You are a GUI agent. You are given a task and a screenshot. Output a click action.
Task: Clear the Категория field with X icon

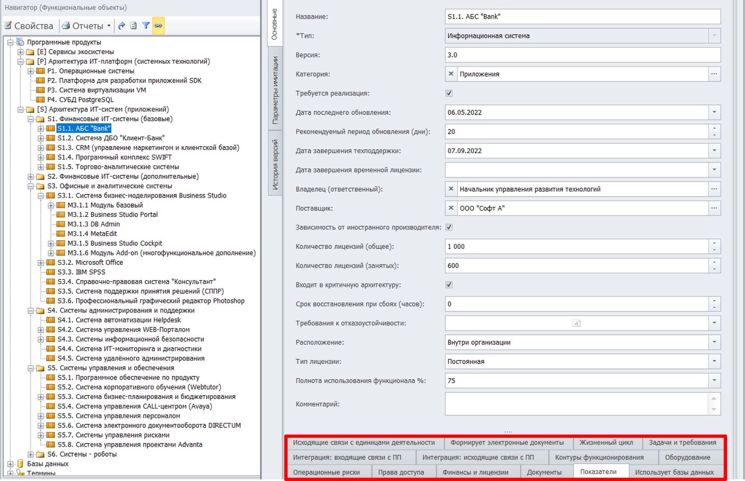(x=451, y=74)
